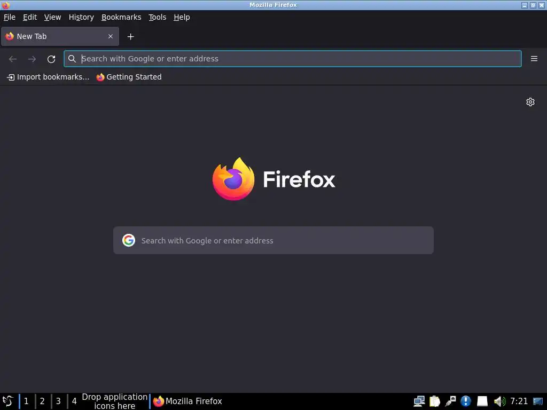Minimize the Firefox window
Screen dimensions: 547x410
[525, 5]
